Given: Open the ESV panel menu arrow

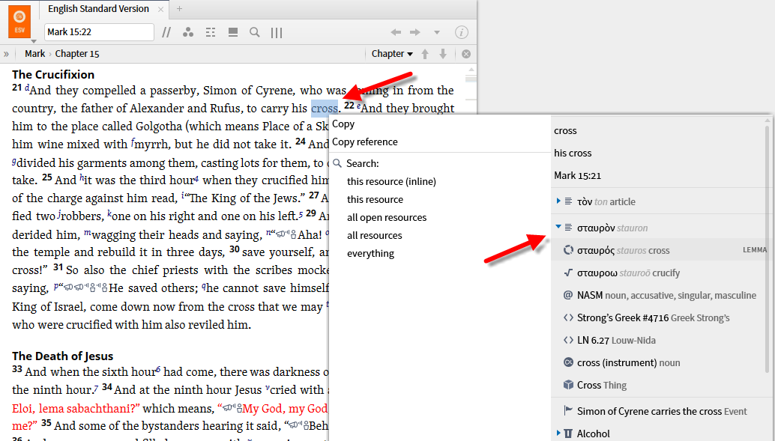Looking at the screenshot, I should 34,41.
